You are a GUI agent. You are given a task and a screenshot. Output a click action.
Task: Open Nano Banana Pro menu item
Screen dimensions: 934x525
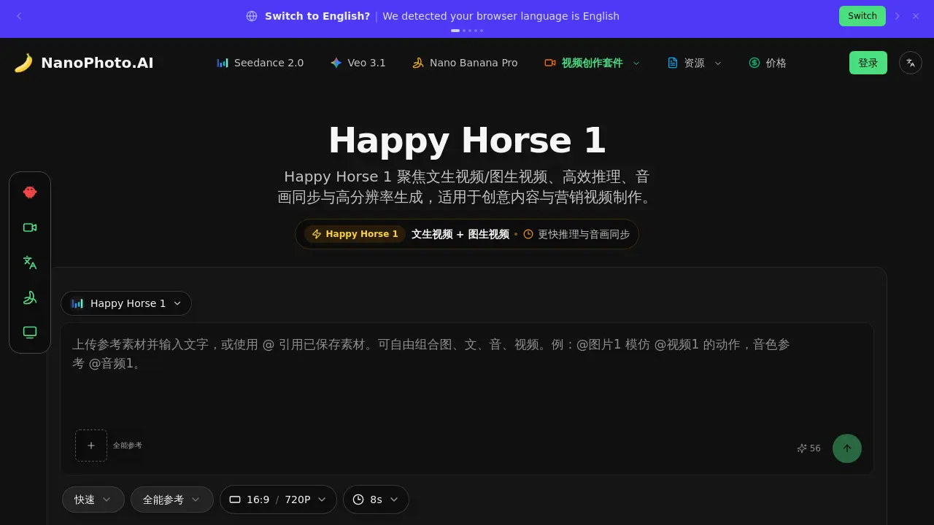[465, 63]
